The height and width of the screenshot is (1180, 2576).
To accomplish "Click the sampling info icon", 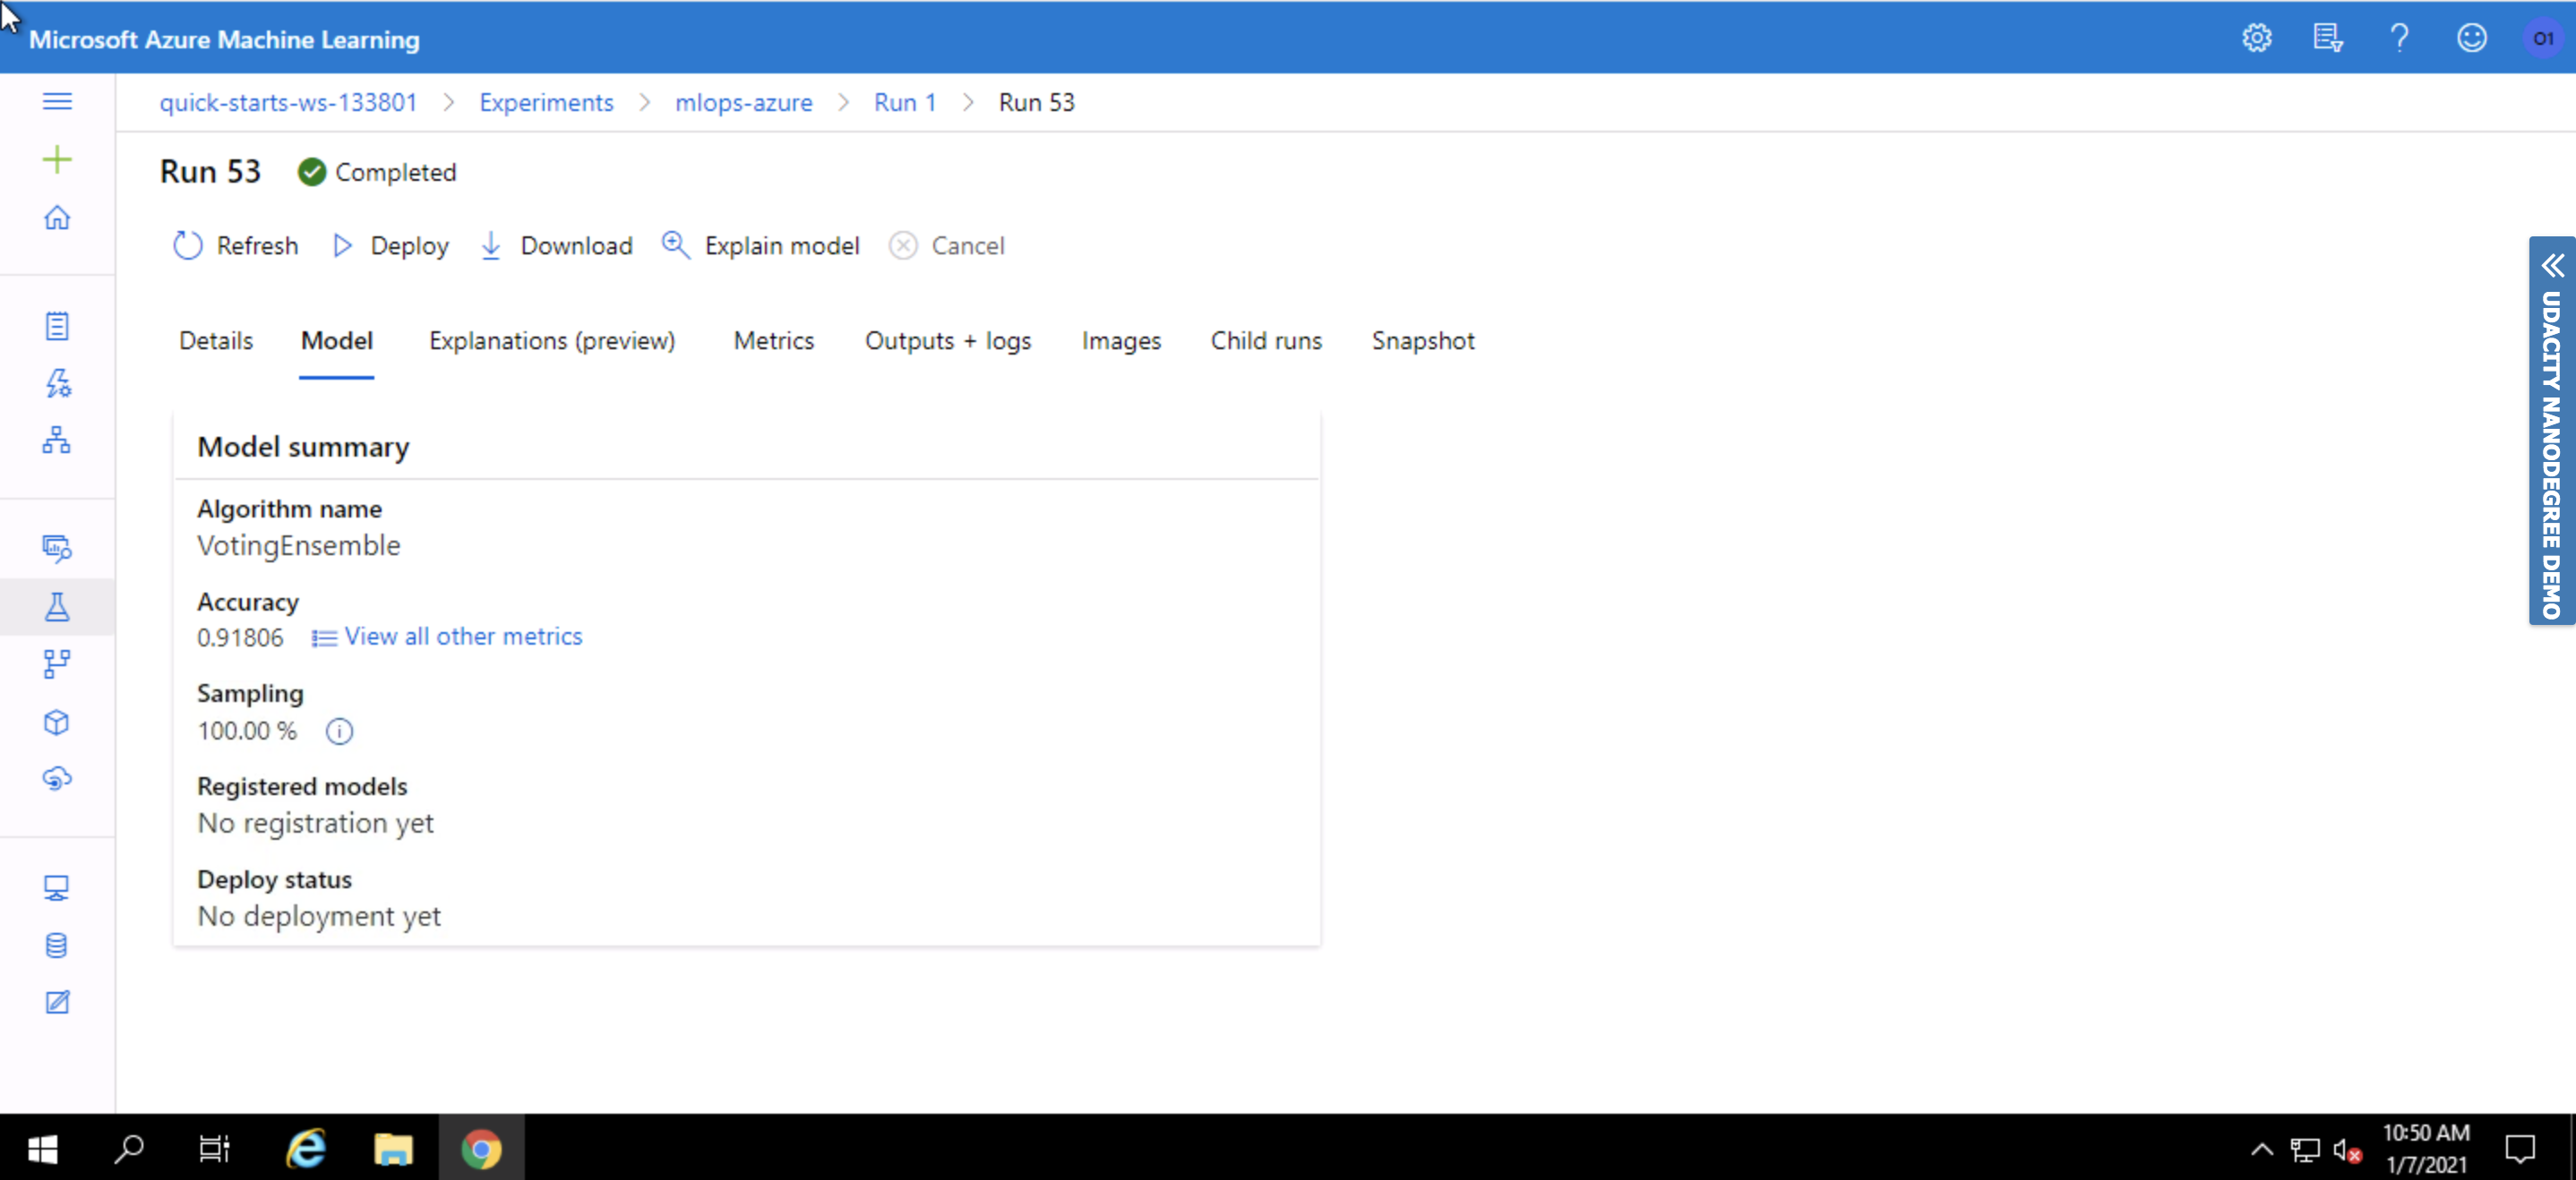I will [x=339, y=731].
